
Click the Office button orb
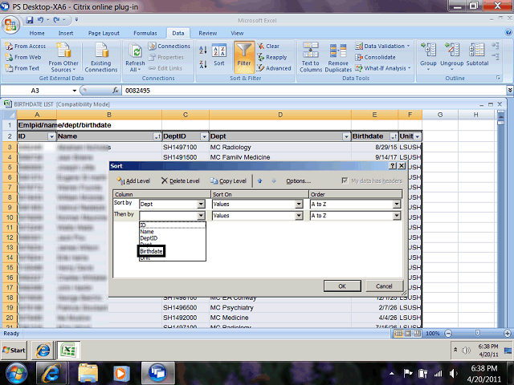click(x=10, y=25)
